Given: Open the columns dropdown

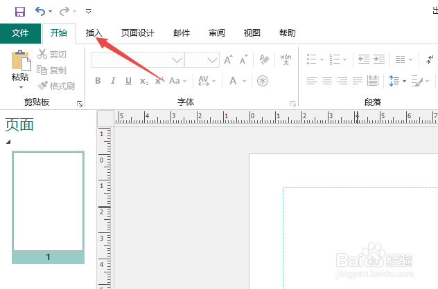Looking at the screenshot, I should tap(403, 59).
